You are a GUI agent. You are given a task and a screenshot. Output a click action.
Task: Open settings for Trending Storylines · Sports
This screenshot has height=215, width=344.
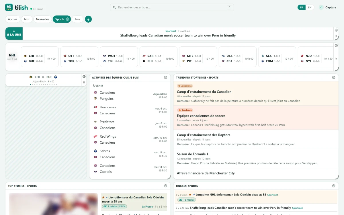click(334, 77)
